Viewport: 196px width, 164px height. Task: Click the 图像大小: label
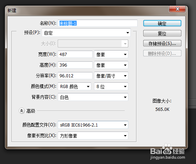pyautogui.click(x=162, y=101)
